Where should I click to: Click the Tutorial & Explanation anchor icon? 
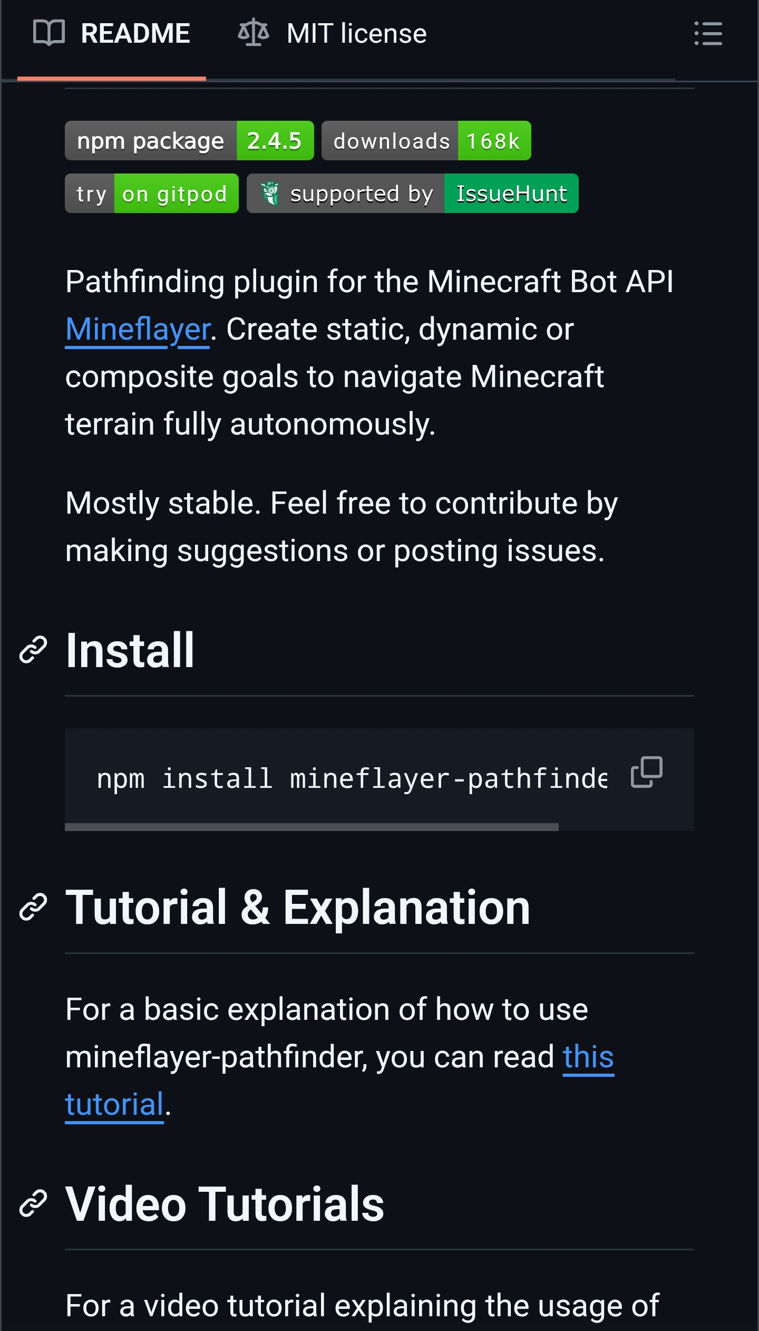pyautogui.click(x=33, y=907)
